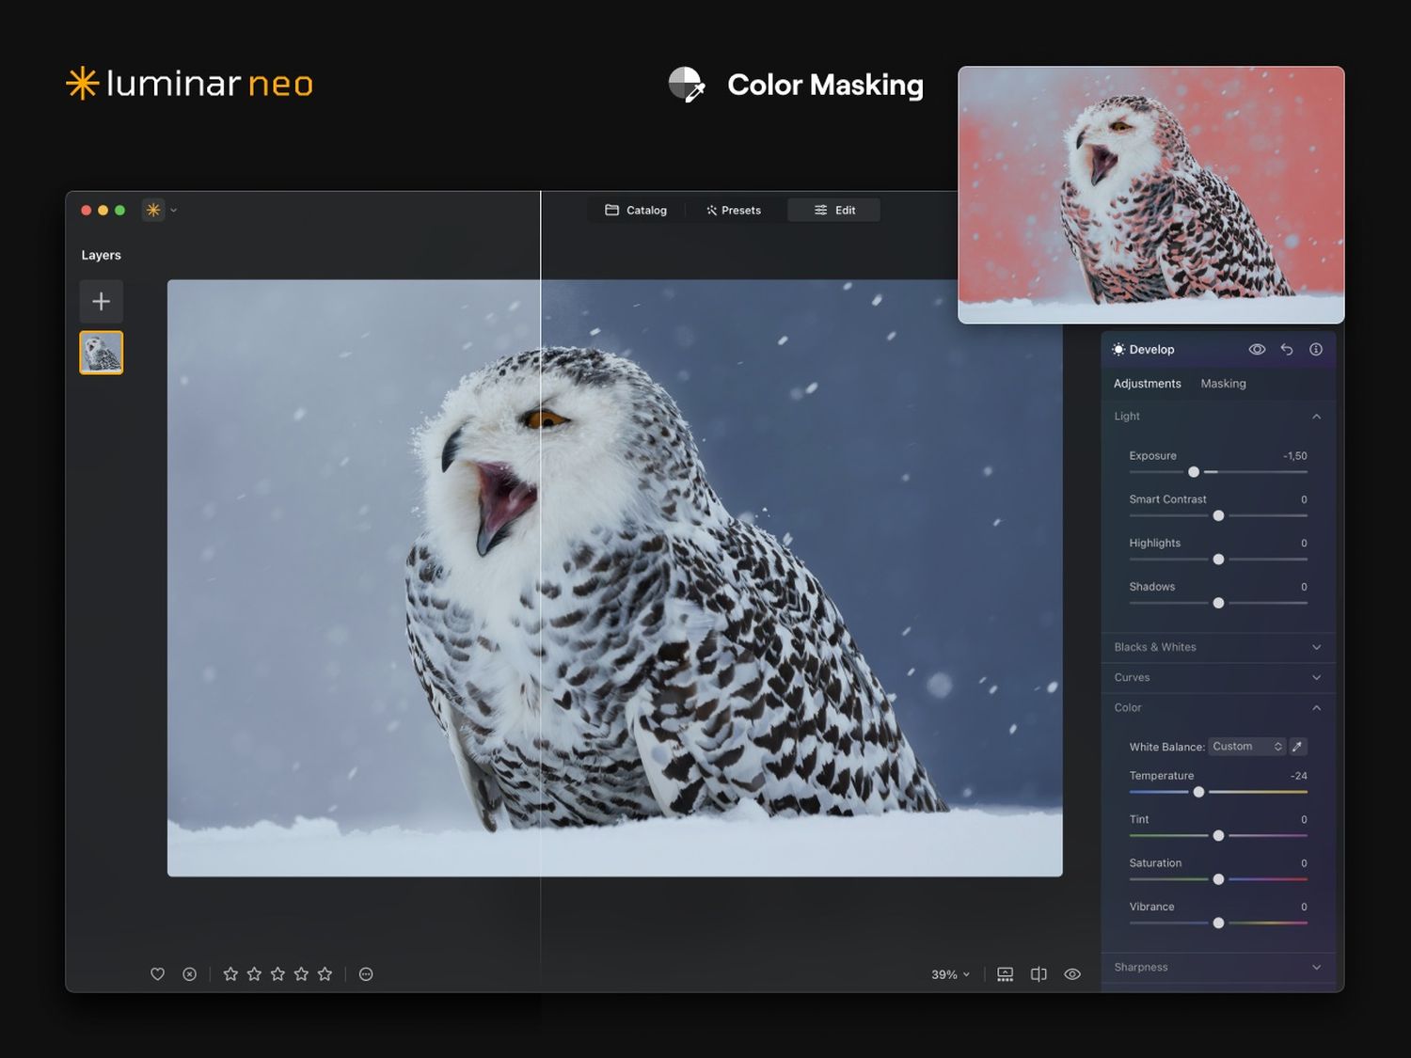Viewport: 1411px width, 1058px height.
Task: Open more options ellipsis in bottom bar
Action: pos(366,974)
